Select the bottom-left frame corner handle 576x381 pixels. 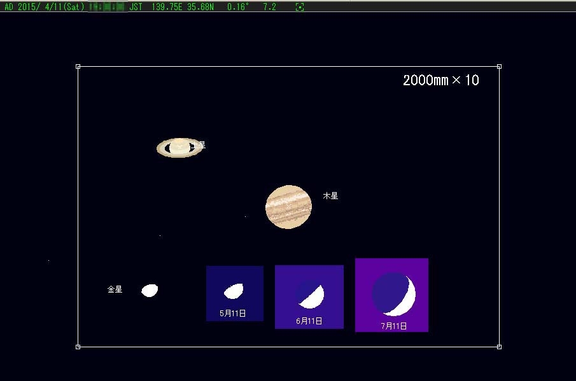click(x=78, y=347)
